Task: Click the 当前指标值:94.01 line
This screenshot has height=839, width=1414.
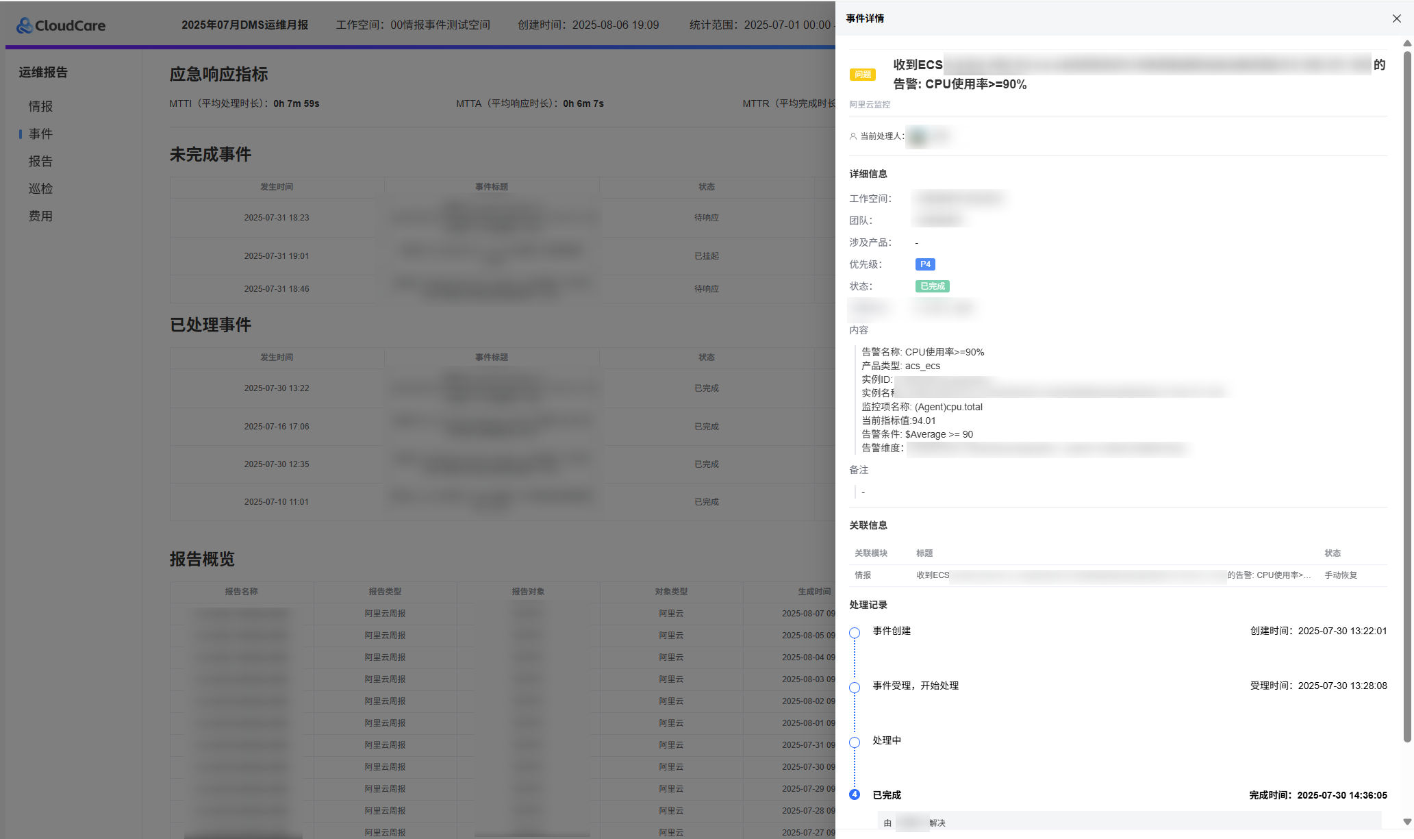Action: pos(898,421)
